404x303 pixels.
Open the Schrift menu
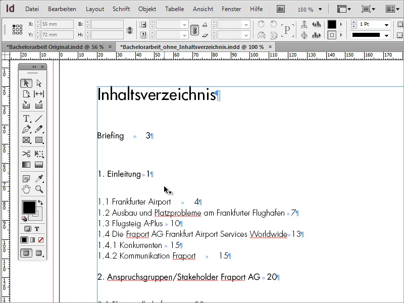point(121,9)
